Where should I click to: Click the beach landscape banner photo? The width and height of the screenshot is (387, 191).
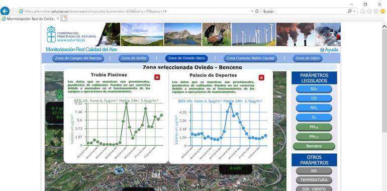pos(142,34)
